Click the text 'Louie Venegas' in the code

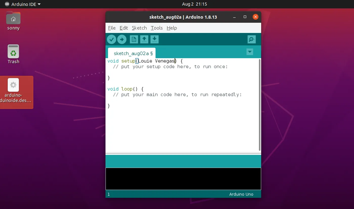157,61
